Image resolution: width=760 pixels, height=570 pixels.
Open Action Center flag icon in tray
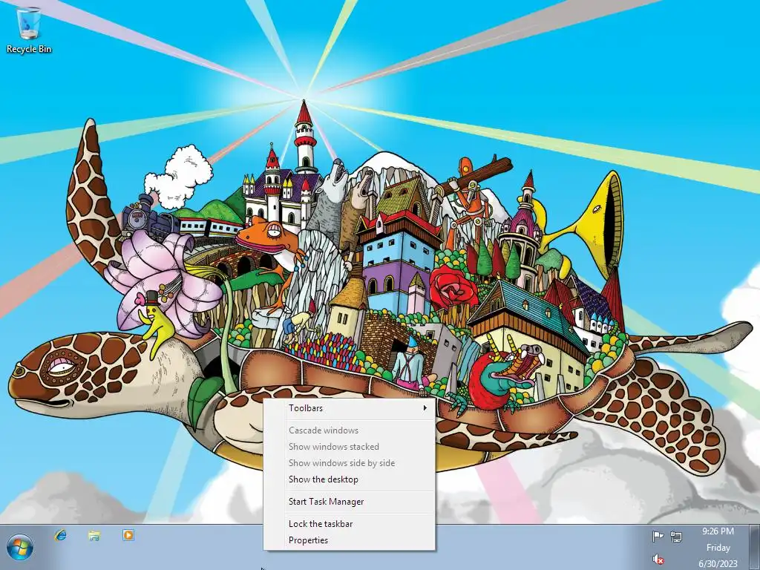click(658, 537)
